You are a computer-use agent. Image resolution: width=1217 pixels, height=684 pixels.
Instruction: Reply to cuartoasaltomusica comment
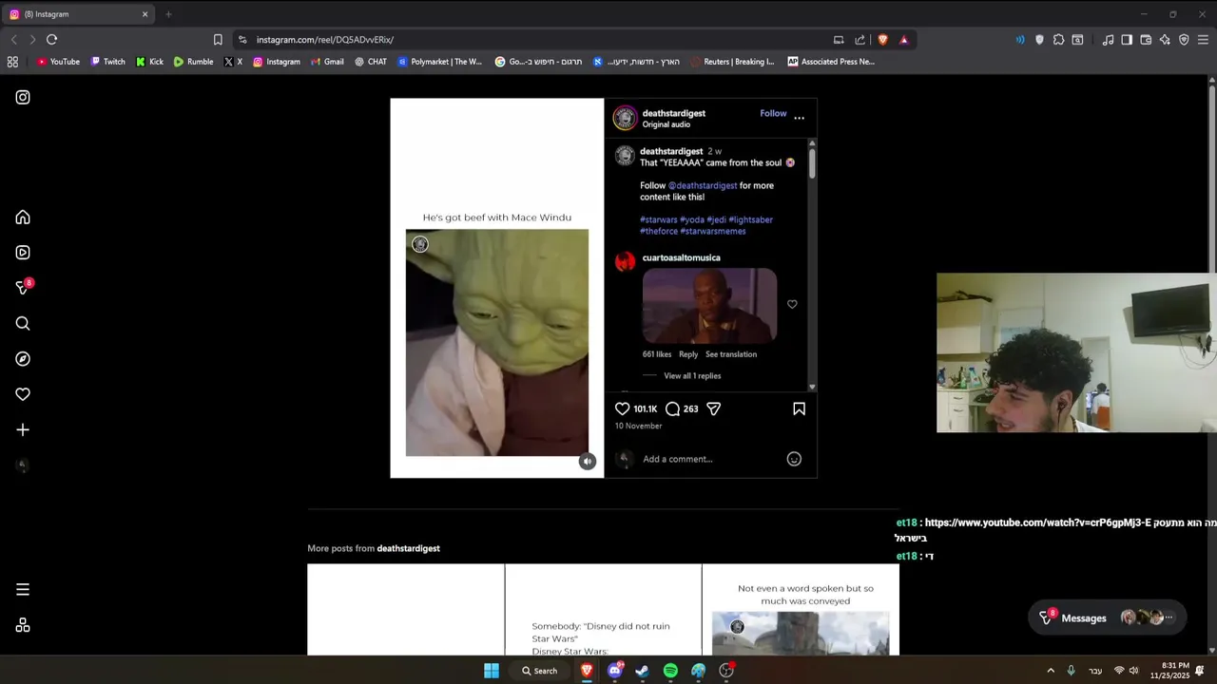[688, 354]
